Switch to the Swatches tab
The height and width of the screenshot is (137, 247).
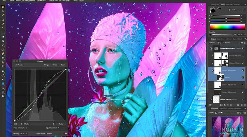click(x=229, y=5)
